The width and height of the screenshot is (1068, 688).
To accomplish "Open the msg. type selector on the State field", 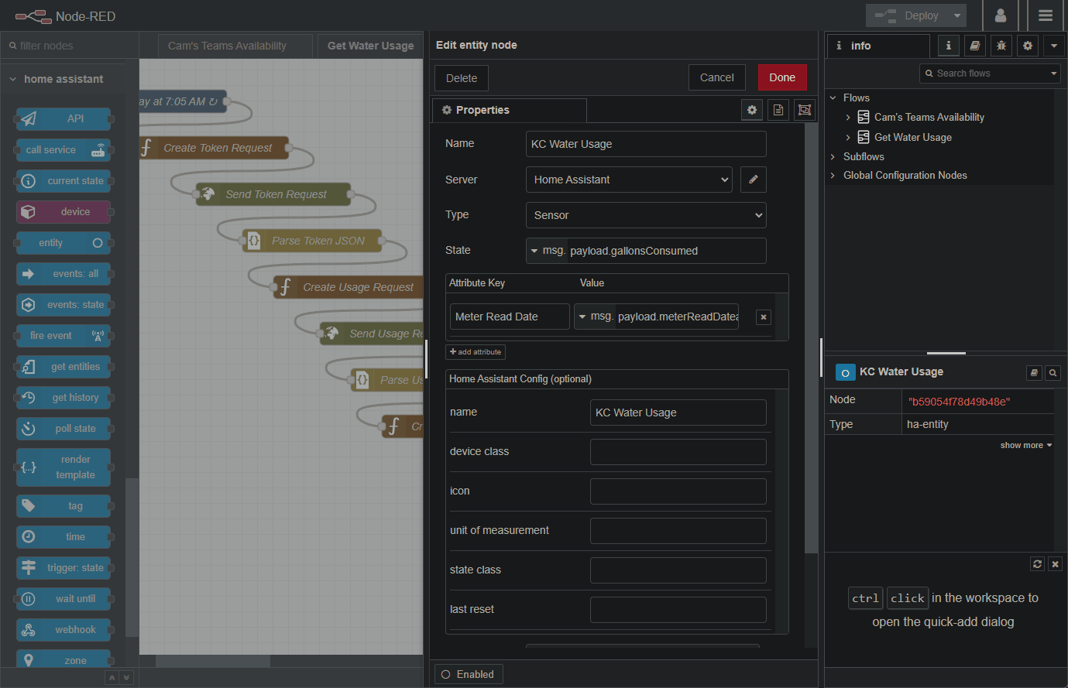I will [x=547, y=250].
